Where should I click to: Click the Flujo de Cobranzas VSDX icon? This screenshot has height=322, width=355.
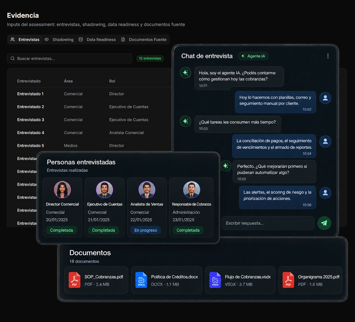coord(215,280)
